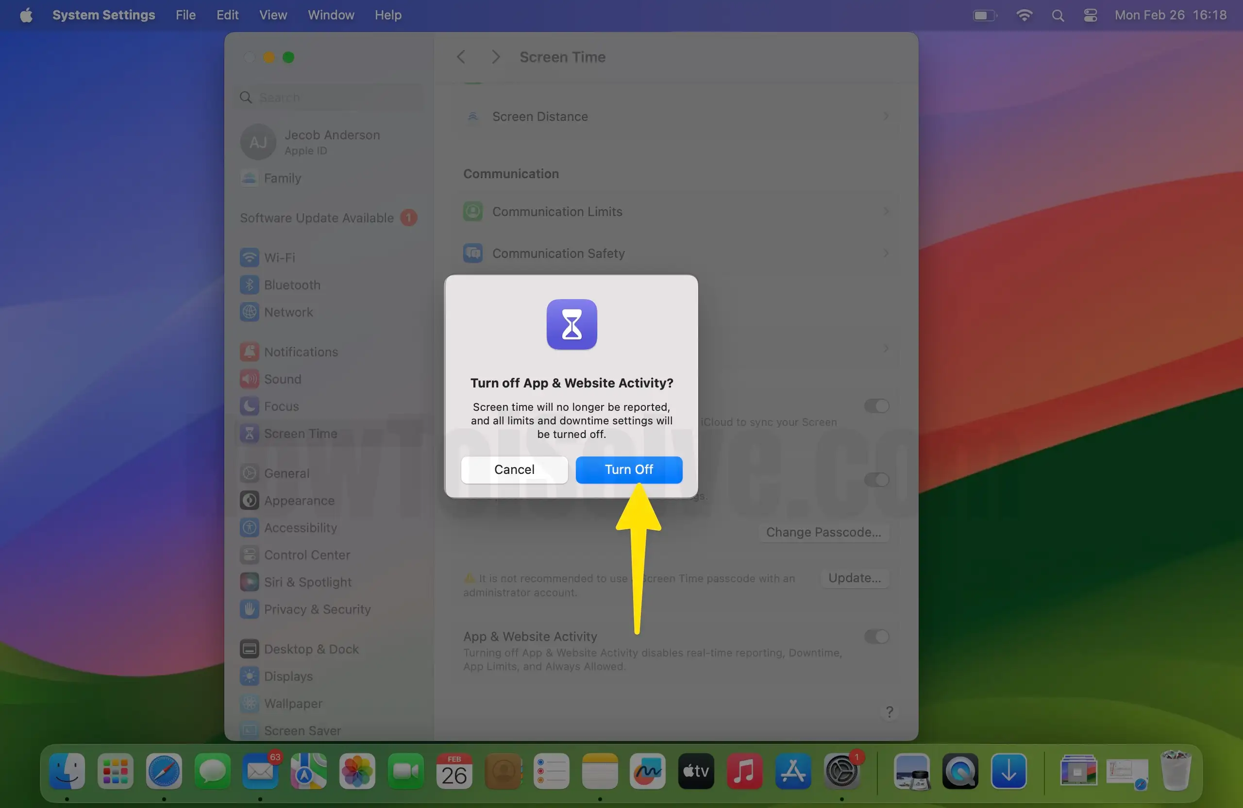Click the Change Passcode button
Screen dimensions: 1243x808
tap(824, 532)
